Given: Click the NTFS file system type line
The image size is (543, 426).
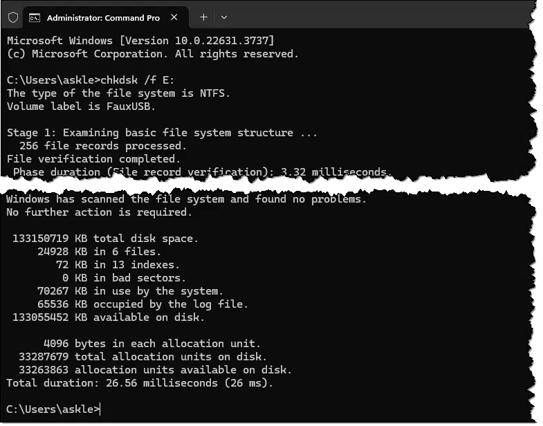Looking at the screenshot, I should pos(118,93).
